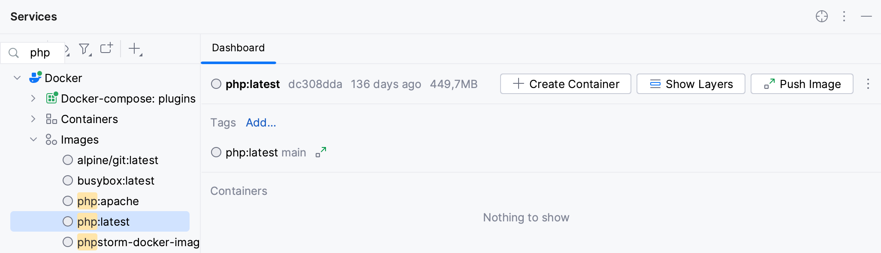Collapse the Images tree node
The image size is (881, 253).
point(33,139)
